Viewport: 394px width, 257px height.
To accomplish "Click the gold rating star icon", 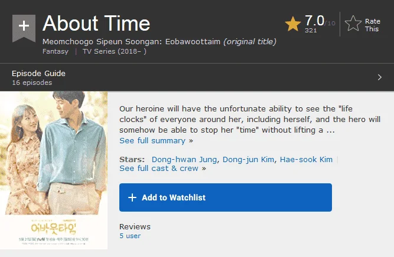I will [x=293, y=24].
